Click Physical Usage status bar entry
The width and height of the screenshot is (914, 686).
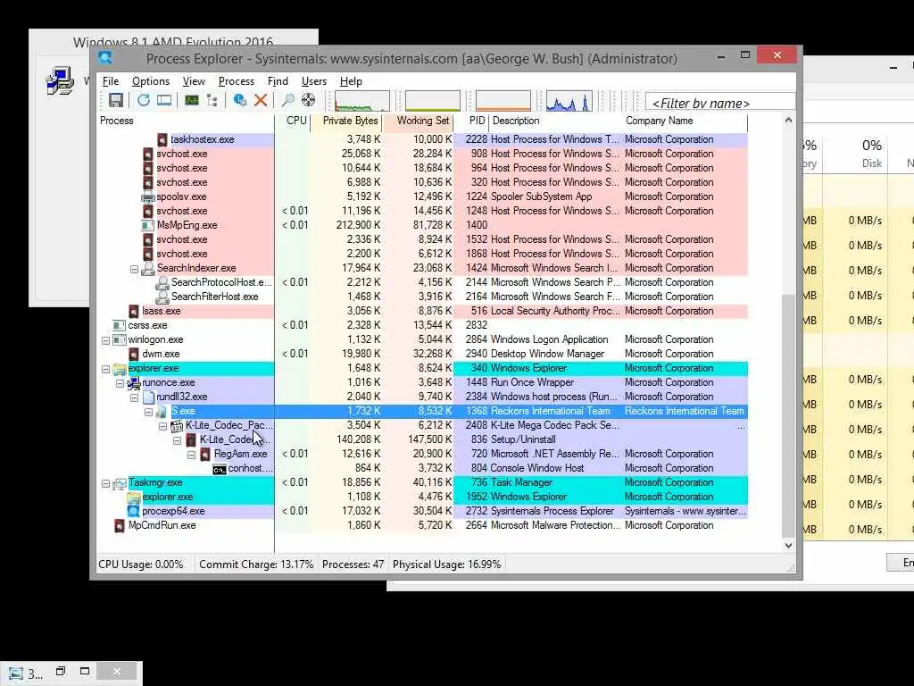point(446,565)
